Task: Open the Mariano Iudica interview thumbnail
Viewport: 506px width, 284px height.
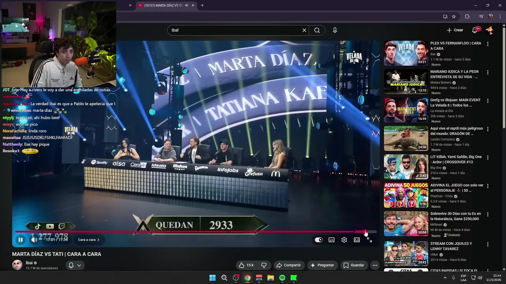Action: click(x=406, y=82)
